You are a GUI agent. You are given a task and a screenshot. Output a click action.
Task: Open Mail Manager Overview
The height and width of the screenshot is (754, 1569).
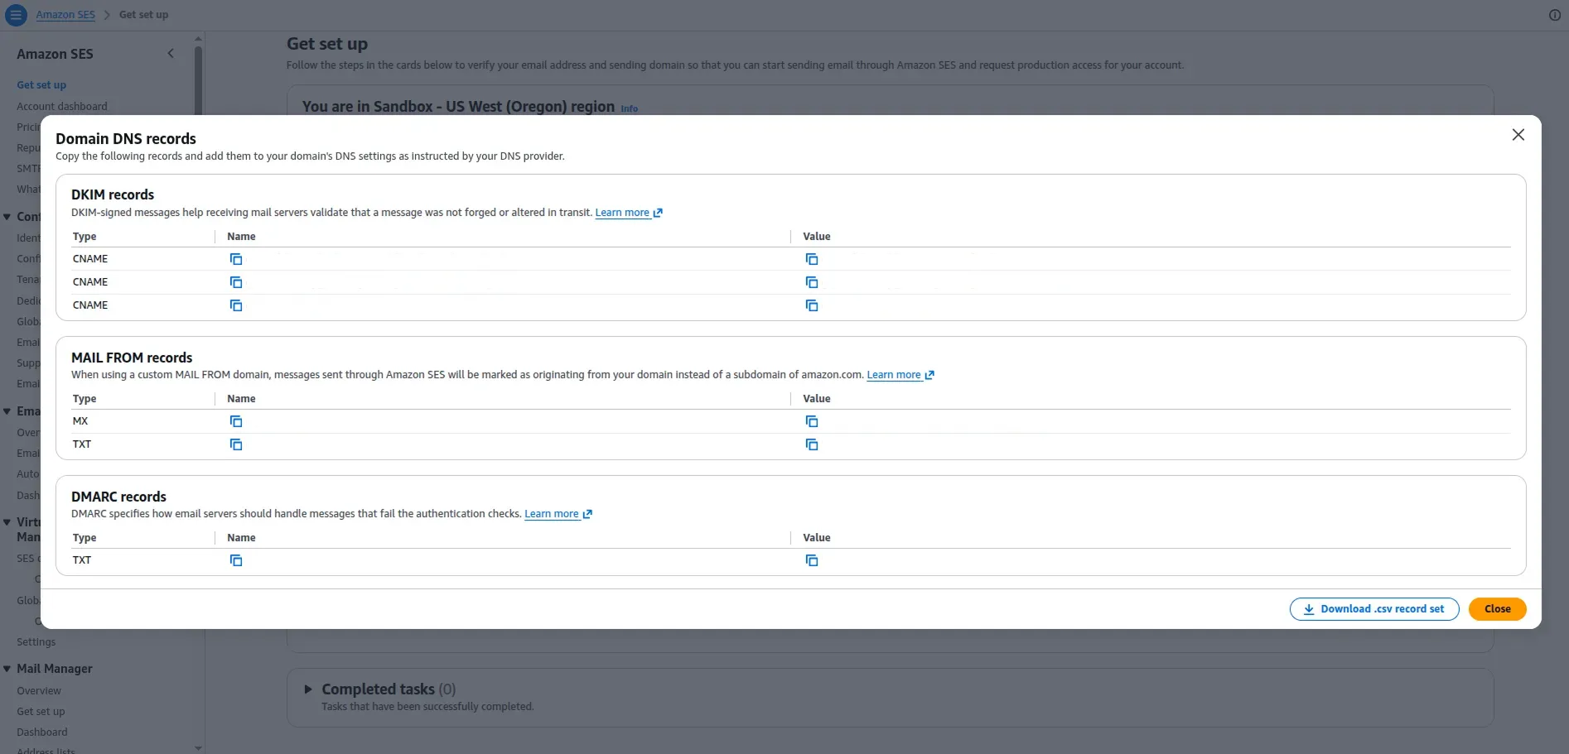tap(39, 690)
